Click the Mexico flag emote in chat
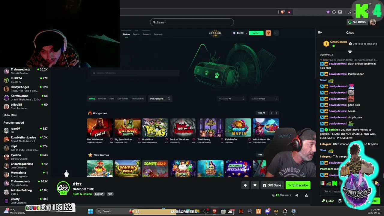The width and height of the screenshot is (384, 216). click(323, 183)
